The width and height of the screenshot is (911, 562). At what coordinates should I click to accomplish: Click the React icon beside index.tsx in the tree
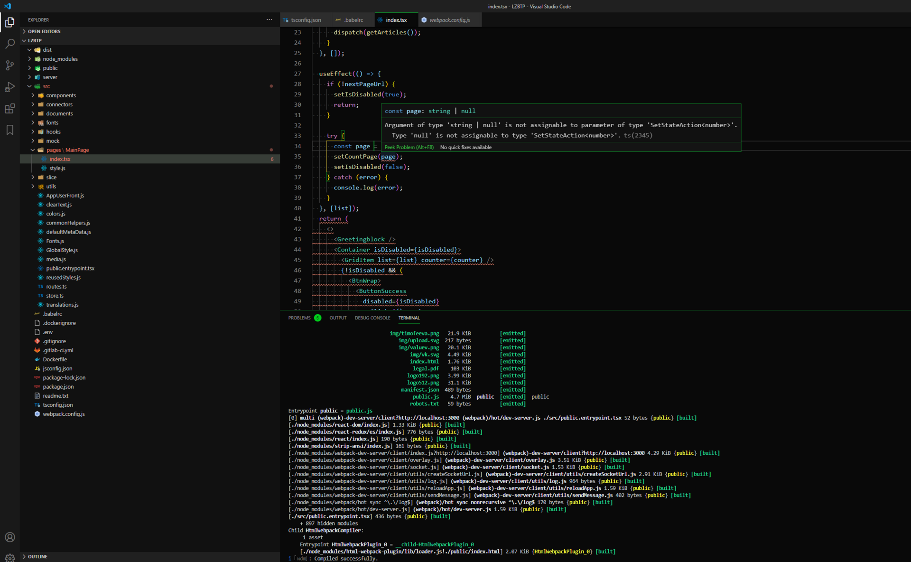44,159
